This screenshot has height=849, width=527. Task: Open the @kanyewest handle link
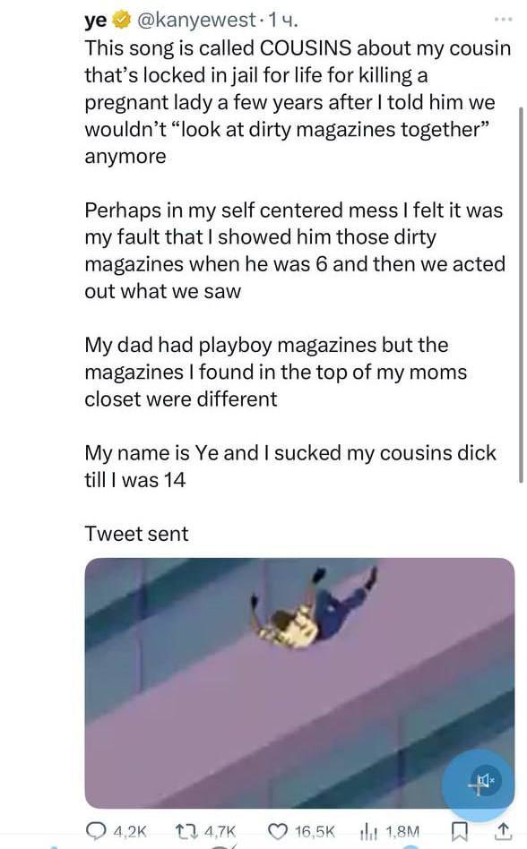click(x=198, y=20)
